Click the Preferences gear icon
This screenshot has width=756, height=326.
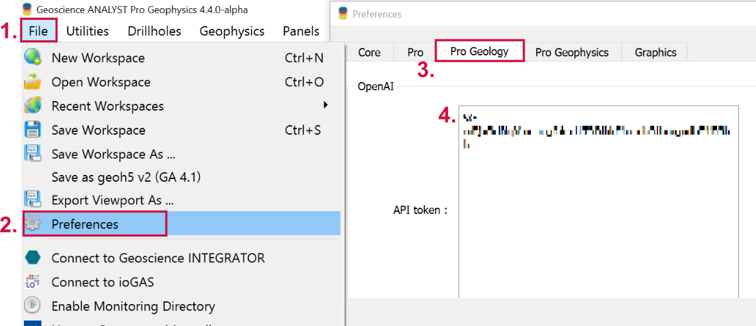[x=33, y=224]
